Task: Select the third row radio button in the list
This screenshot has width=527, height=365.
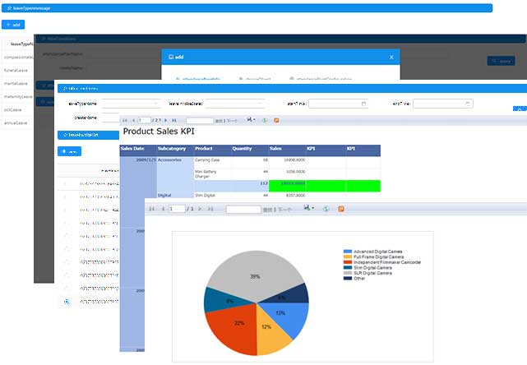Action: [66, 210]
